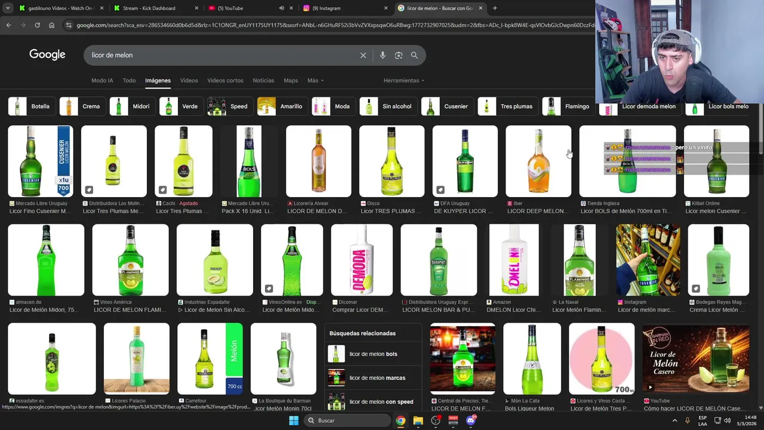Filter images by Moda chip
Image resolution: width=764 pixels, height=430 pixels.
(x=334, y=106)
